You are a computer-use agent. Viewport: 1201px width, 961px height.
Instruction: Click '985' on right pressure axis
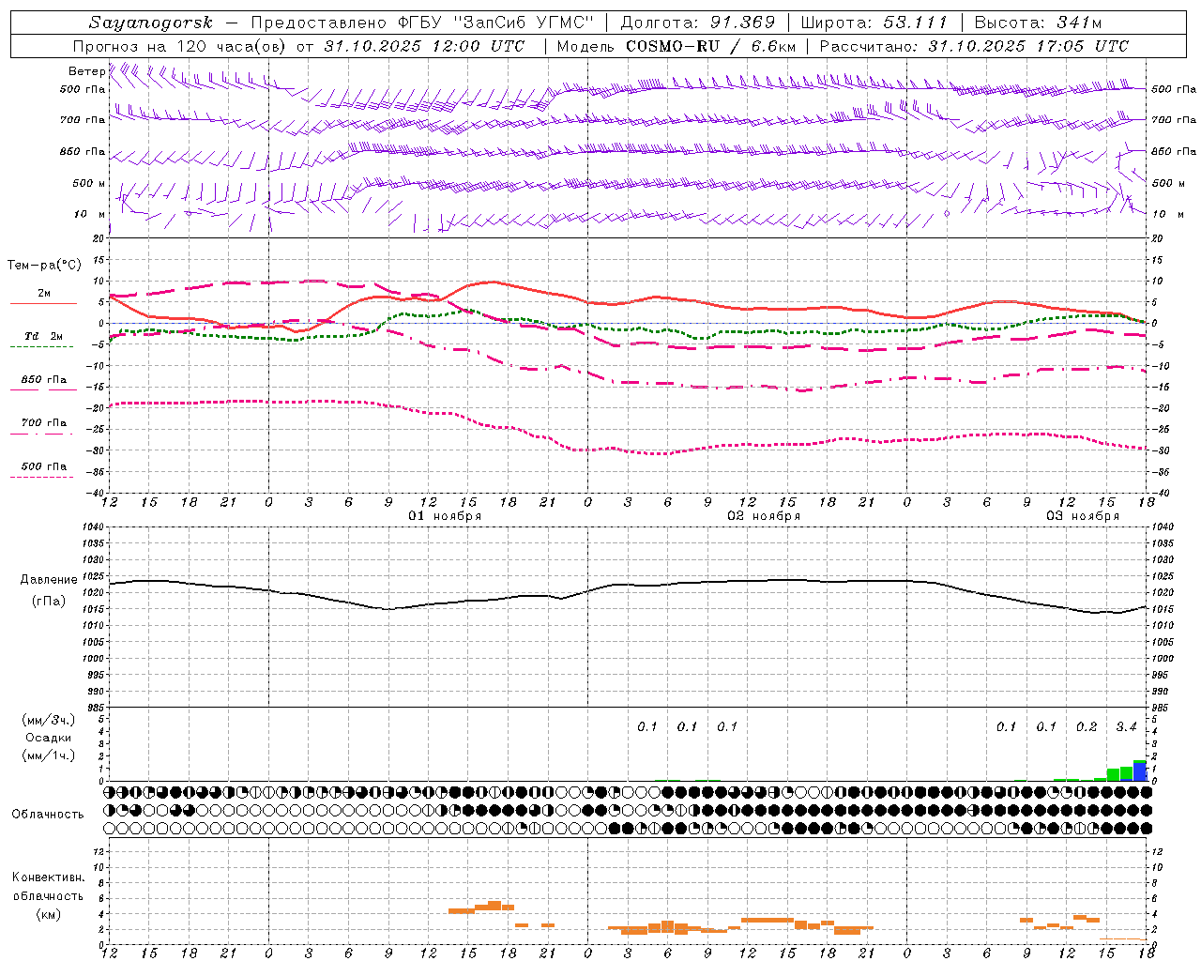[1162, 708]
